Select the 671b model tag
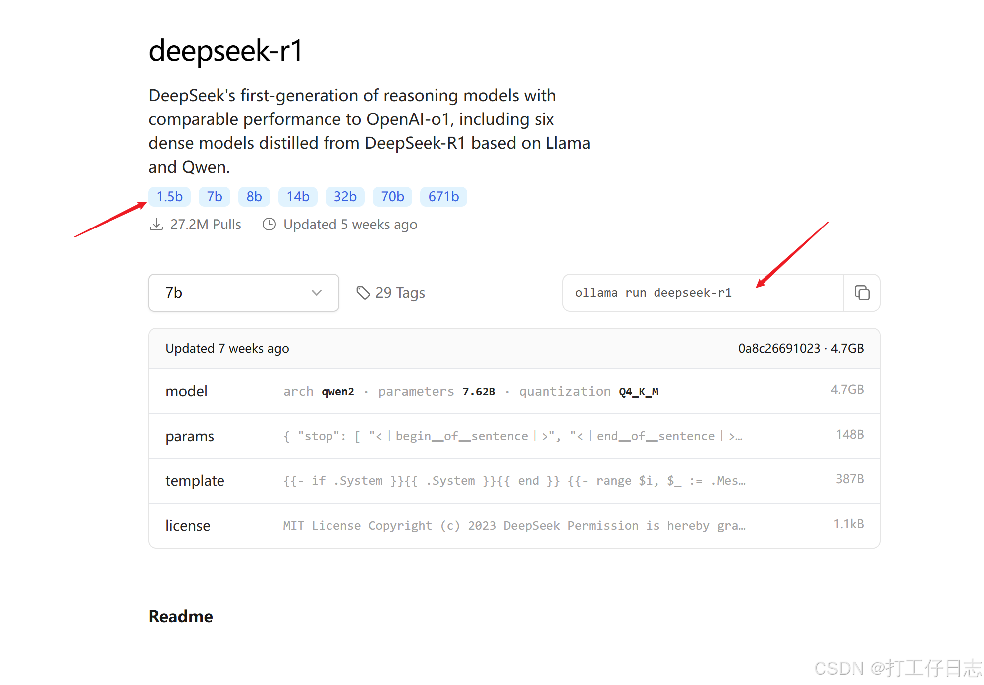Screen dimensions: 984x685 [x=443, y=197]
